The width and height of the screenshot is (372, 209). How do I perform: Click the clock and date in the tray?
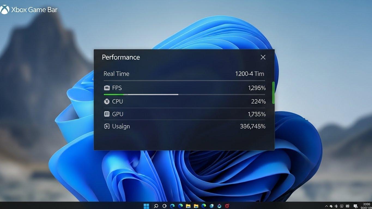coord(365,206)
